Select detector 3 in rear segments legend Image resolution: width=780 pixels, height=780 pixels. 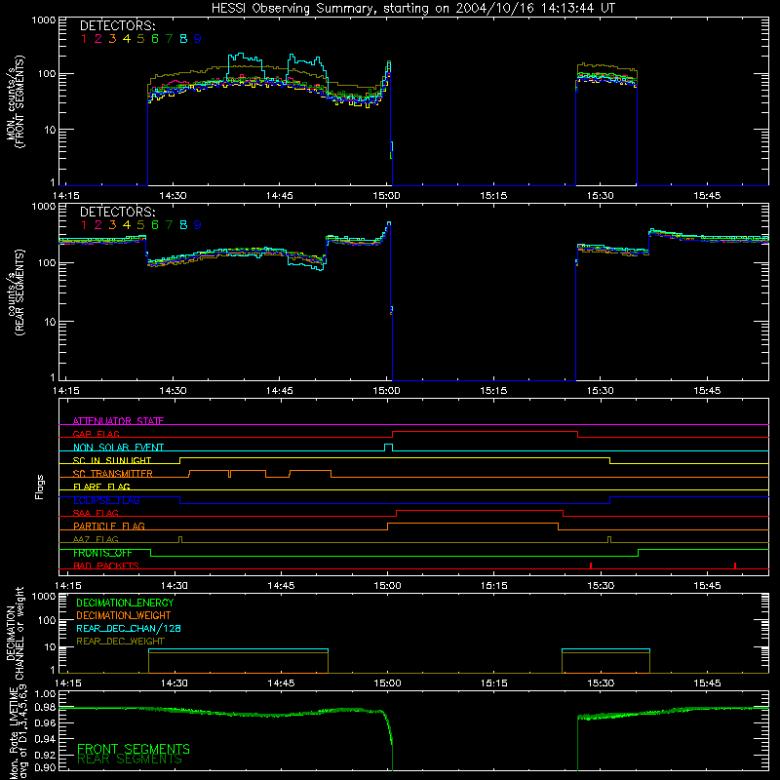pyautogui.click(x=112, y=225)
